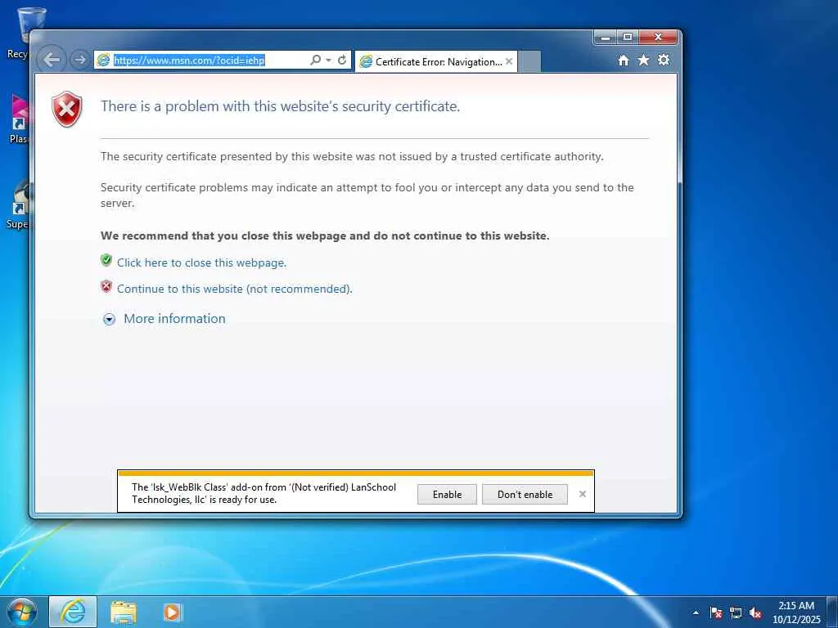This screenshot has width=838, height=628.
Task: Click the Internet Explorer taskbar icon
Action: 73,612
